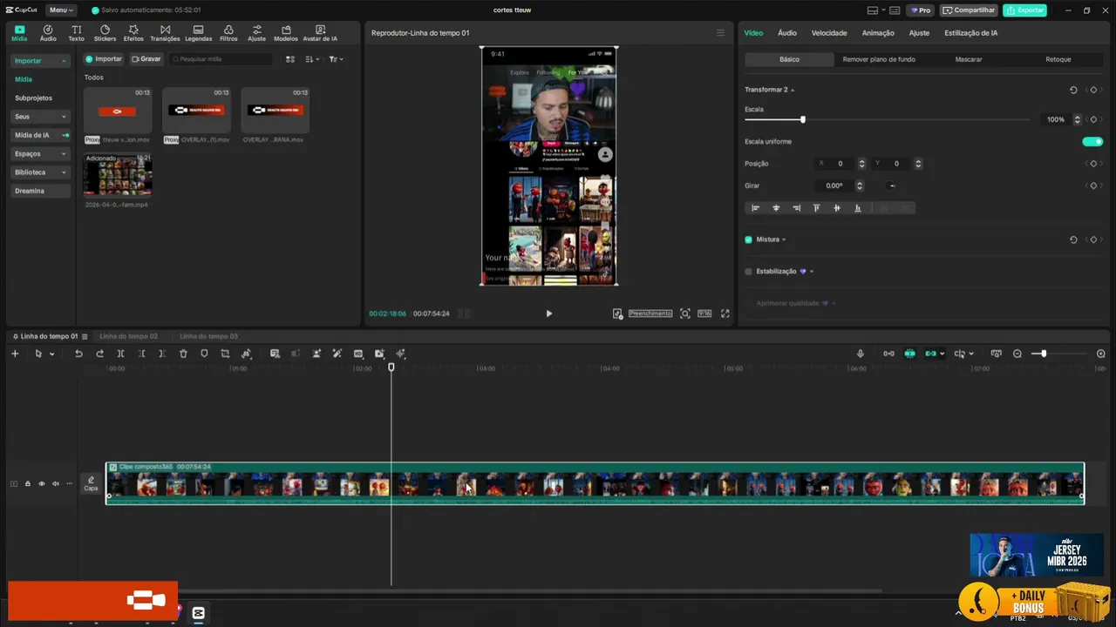Screen dimensions: 1116x627
Task: Toggle track visibility eye icon
Action: click(41, 483)
